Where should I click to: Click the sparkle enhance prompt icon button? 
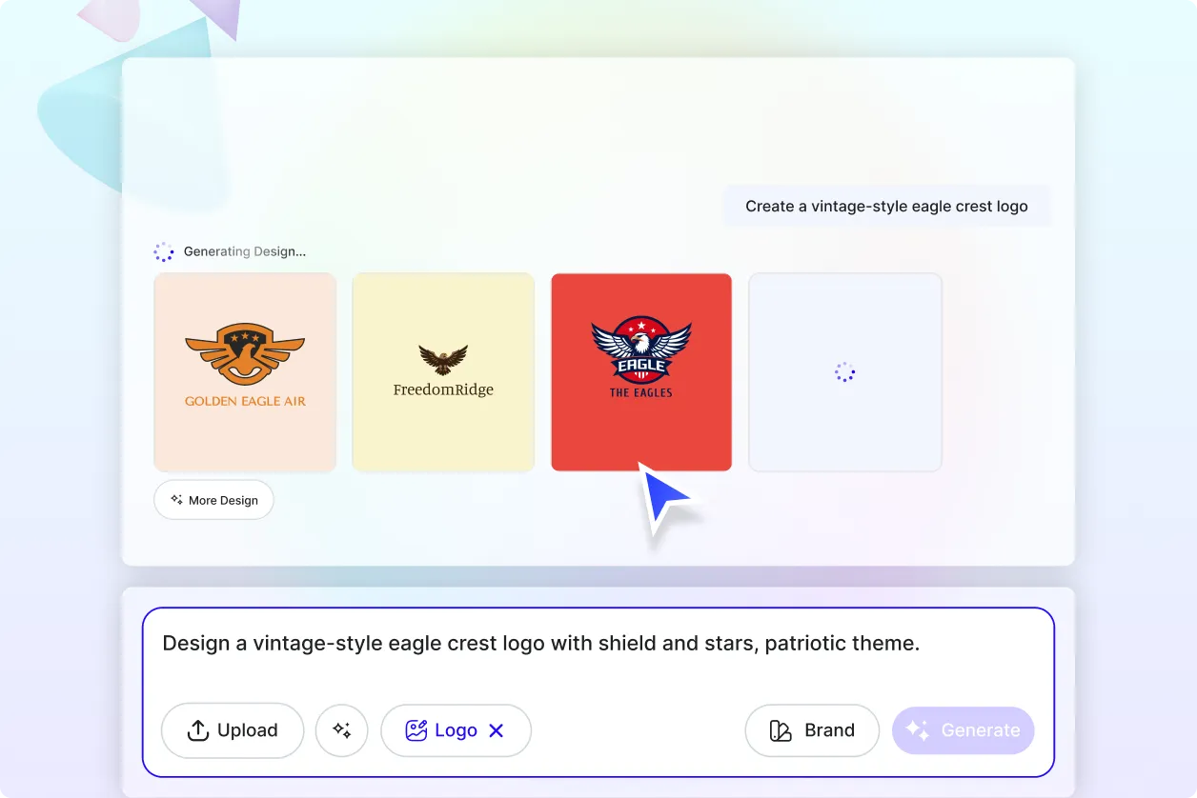pos(342,730)
